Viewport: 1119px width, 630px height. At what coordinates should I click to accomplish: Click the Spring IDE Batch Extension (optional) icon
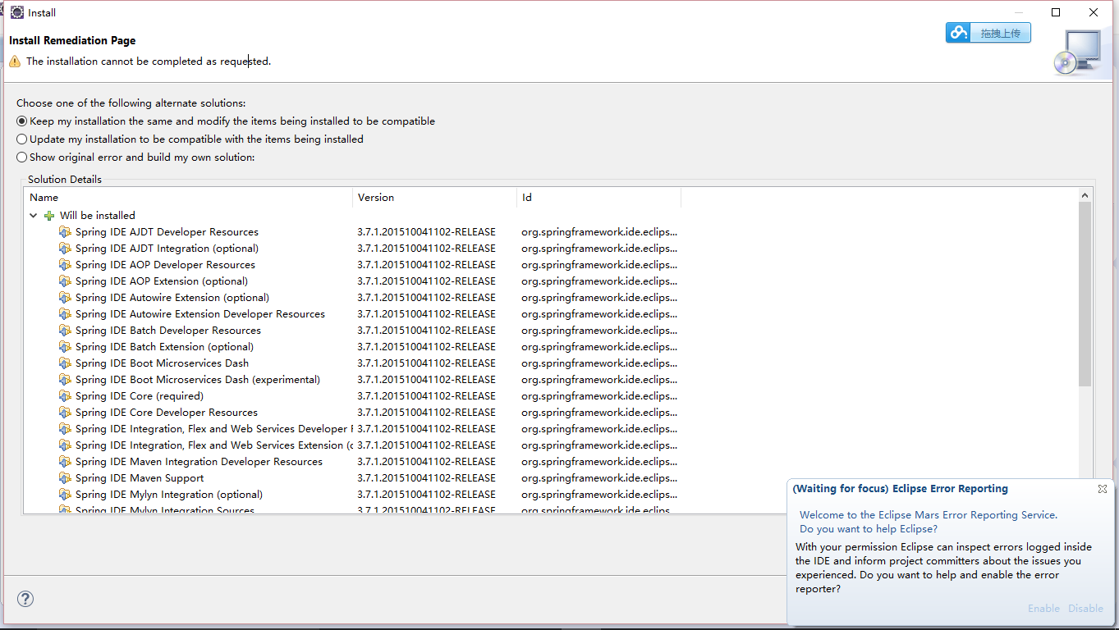click(66, 347)
